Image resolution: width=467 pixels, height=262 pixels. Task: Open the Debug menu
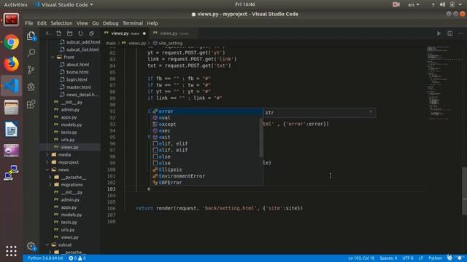point(110,23)
